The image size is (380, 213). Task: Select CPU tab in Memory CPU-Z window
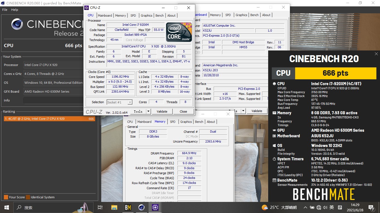(130, 122)
